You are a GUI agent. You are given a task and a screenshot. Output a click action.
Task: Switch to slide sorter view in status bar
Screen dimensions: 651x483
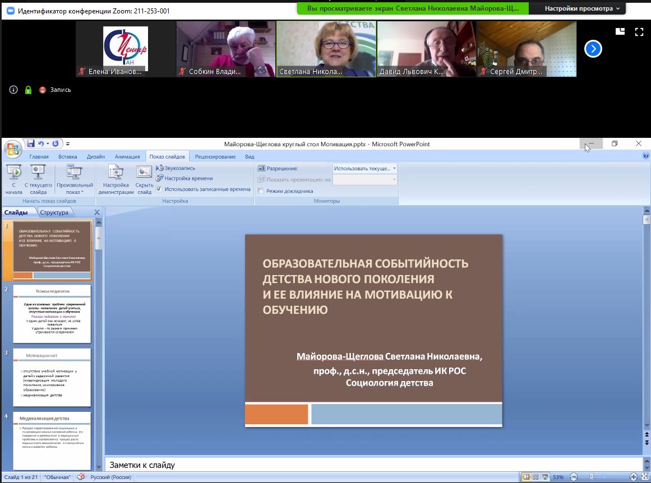[535, 477]
